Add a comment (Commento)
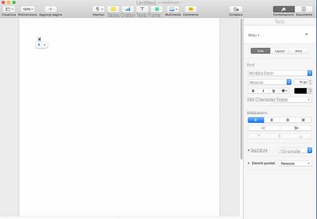 [x=191, y=9]
